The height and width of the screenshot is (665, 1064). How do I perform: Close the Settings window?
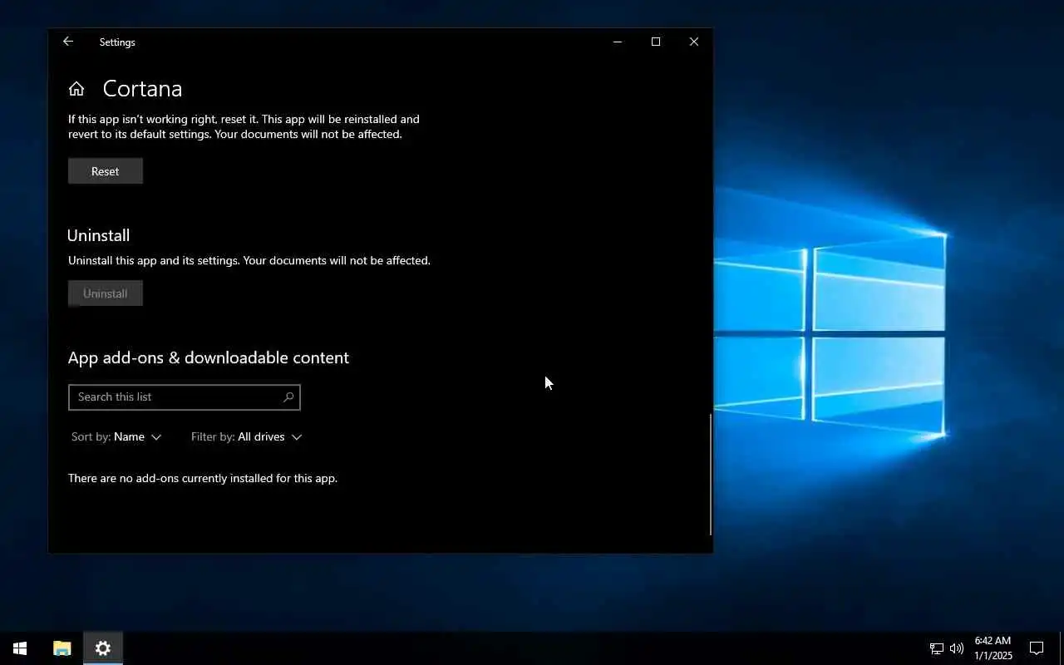(694, 42)
